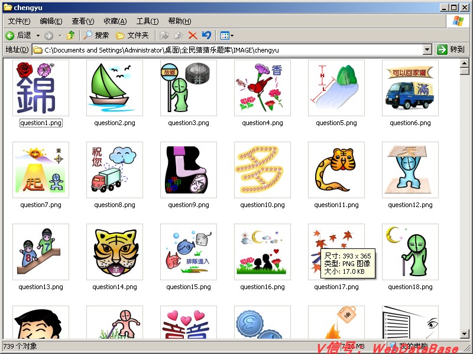This screenshot has height=354, width=473.
Task: Click the blue Undo arrow icon
Action: coord(206,35)
